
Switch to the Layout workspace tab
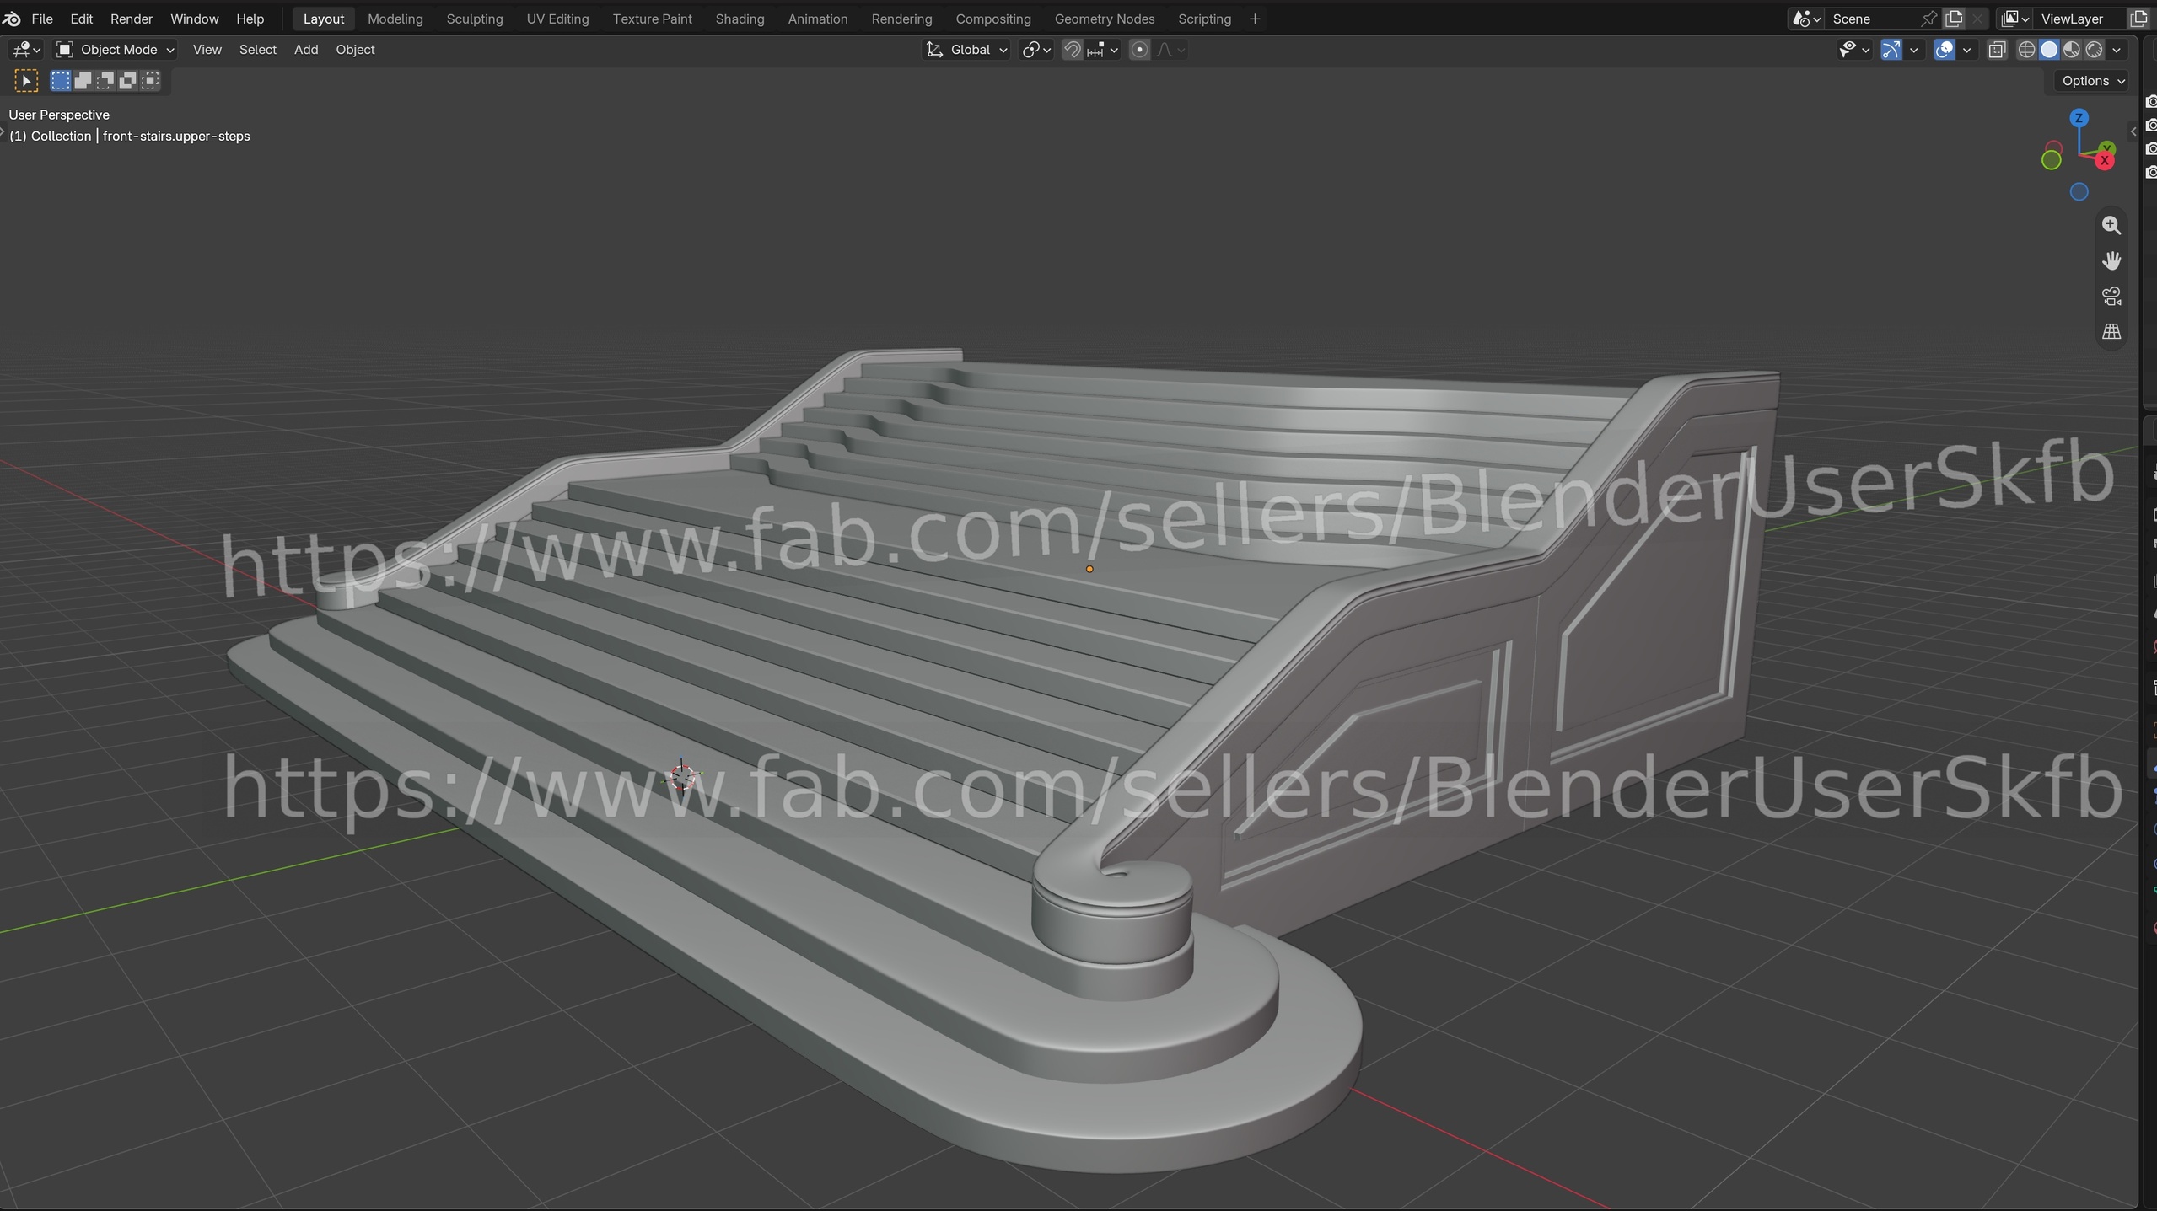click(324, 19)
